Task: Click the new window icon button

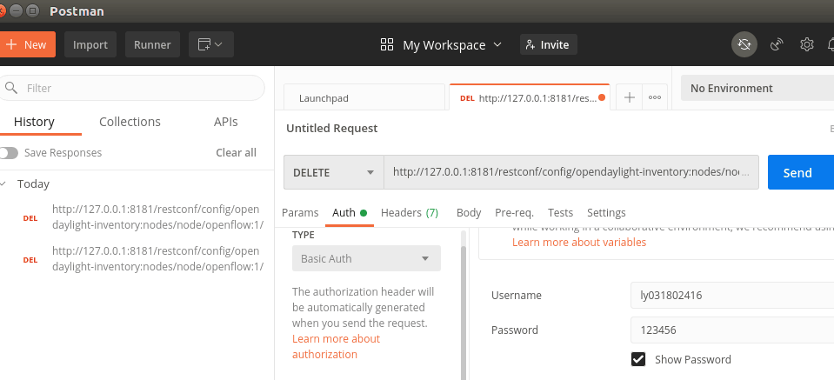Action: tap(210, 44)
